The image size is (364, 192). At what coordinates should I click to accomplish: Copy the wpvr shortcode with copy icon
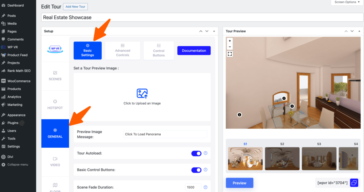coord(354,183)
